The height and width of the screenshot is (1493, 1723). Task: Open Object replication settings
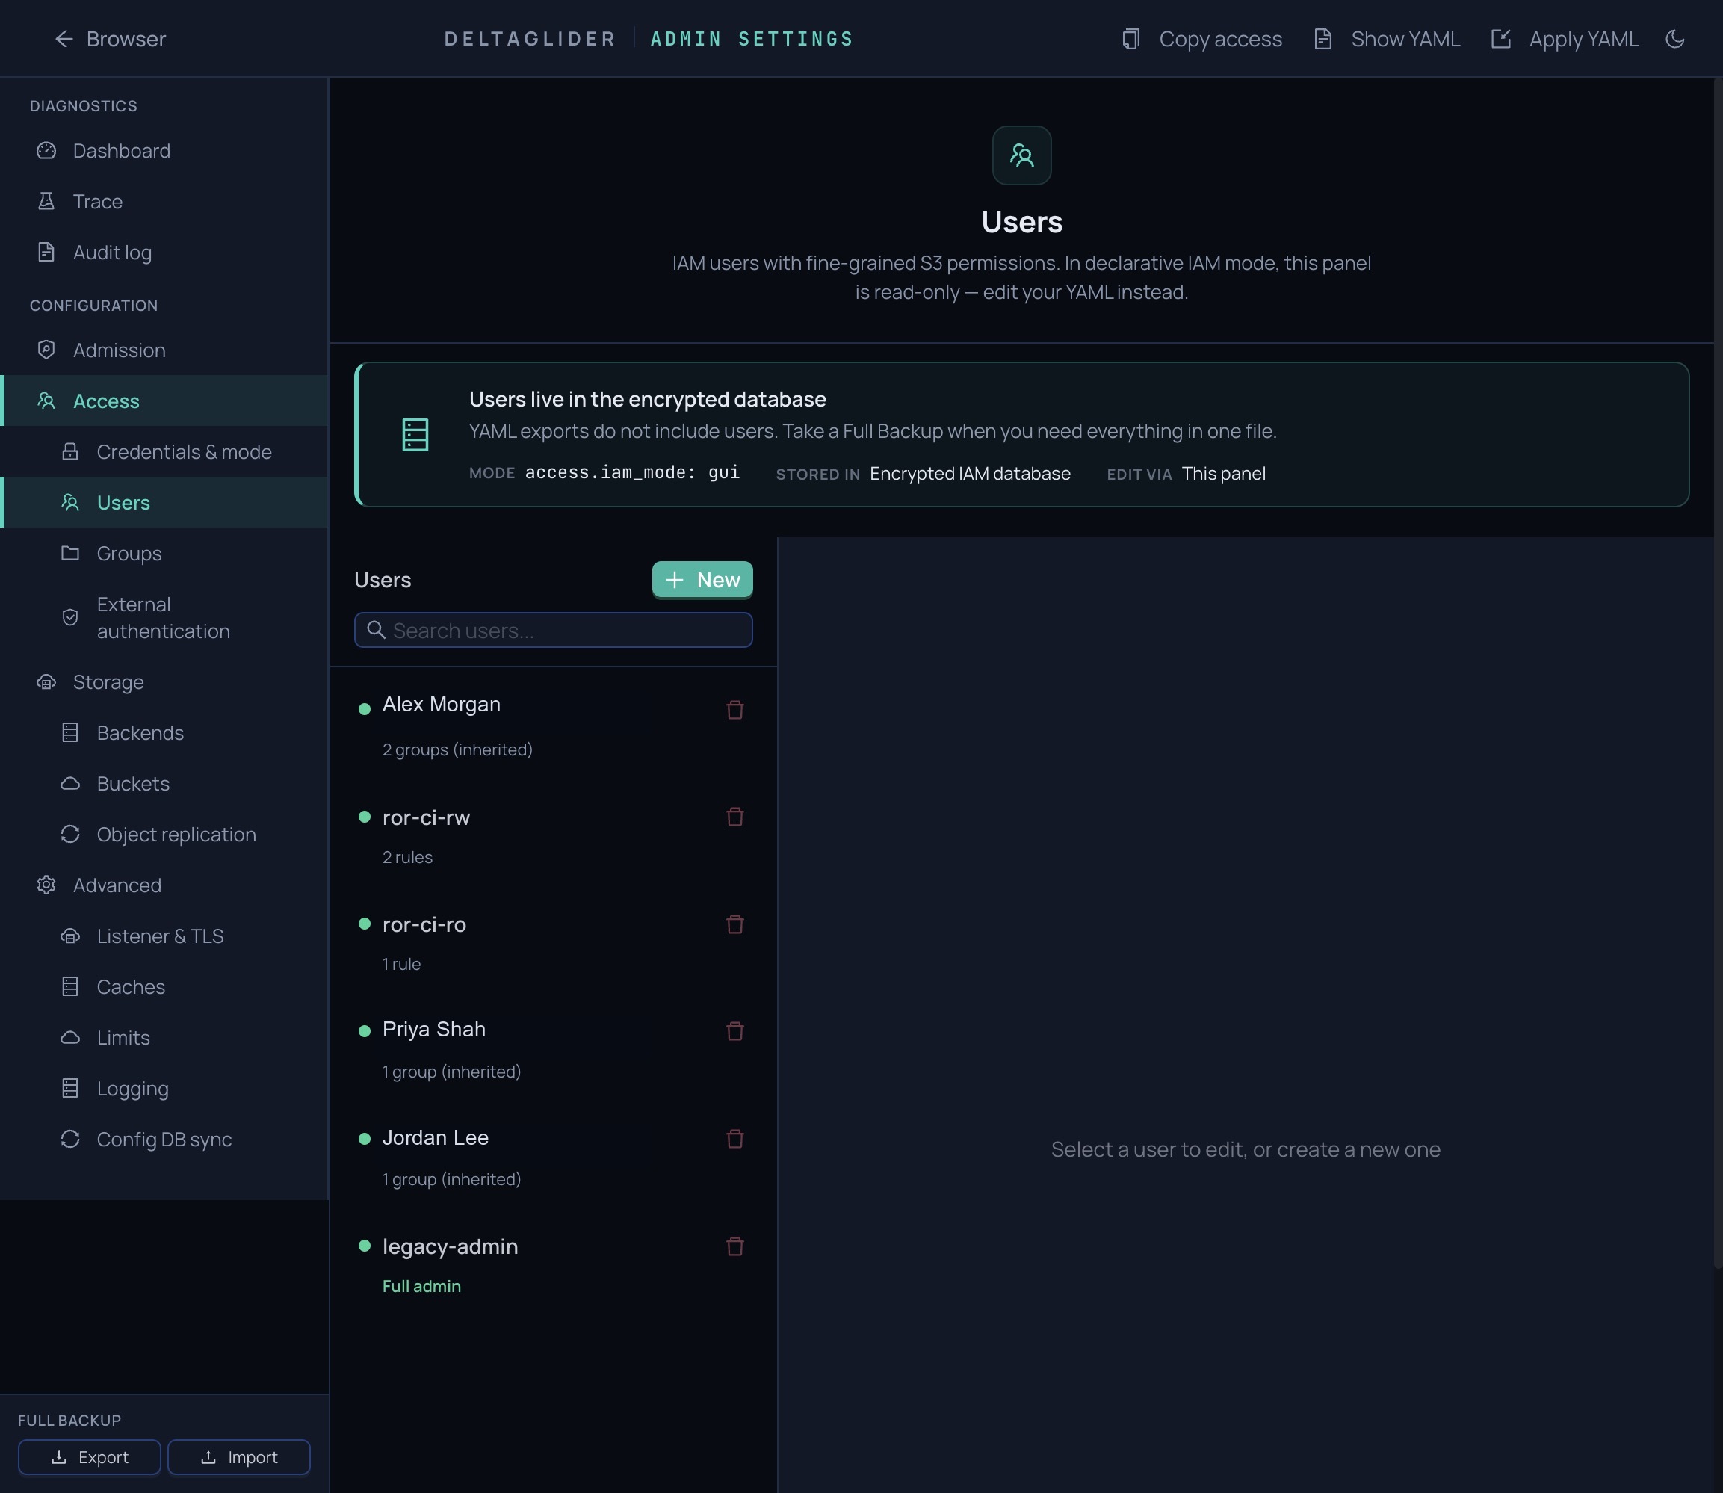click(x=176, y=834)
